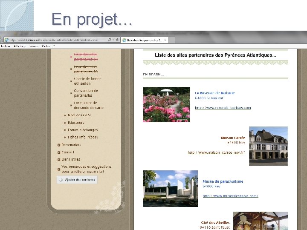Screen dimensions: 307x230
Task: Click the square bullet icon beside 'Vos remarques'
Action: (59, 170)
